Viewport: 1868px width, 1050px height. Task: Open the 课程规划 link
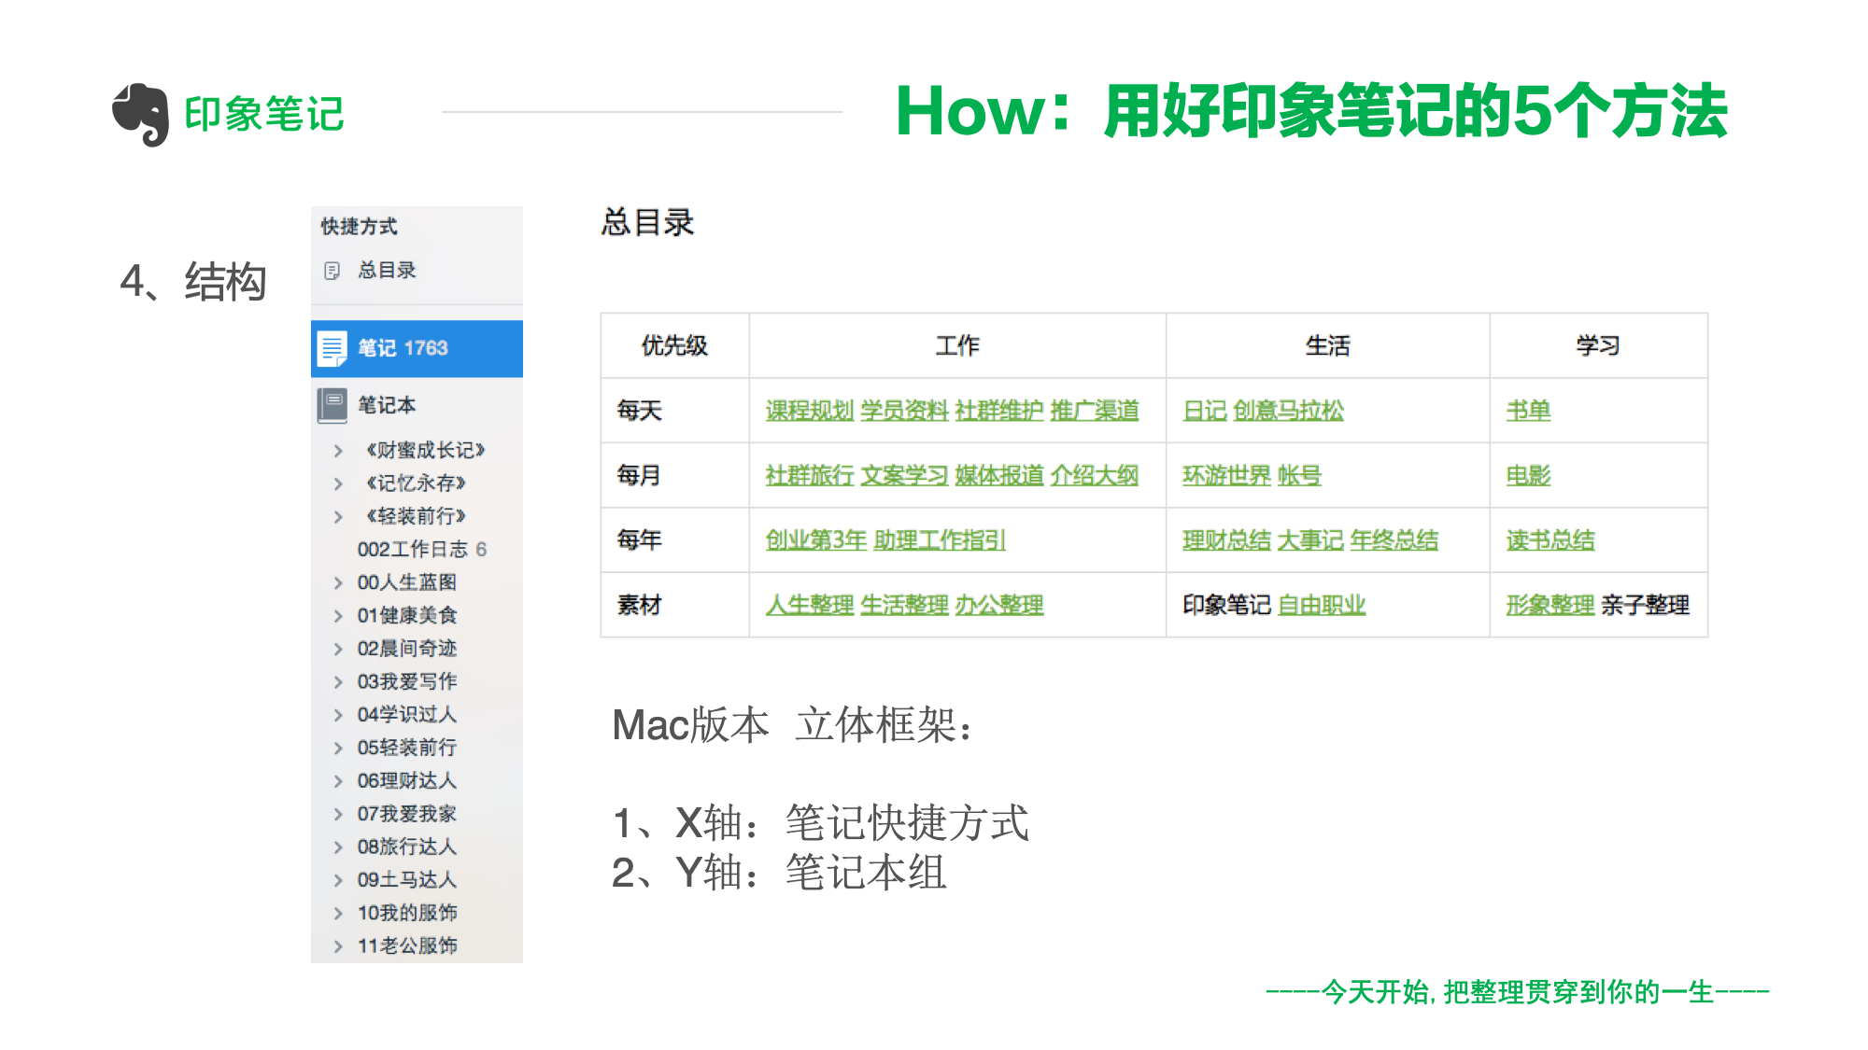pos(810,411)
